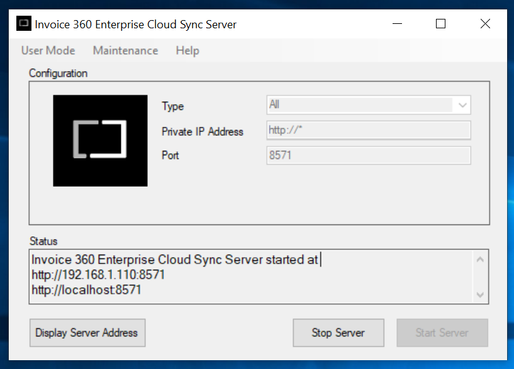
Task: Click the large black Invoice 360 logo
Action: point(100,141)
